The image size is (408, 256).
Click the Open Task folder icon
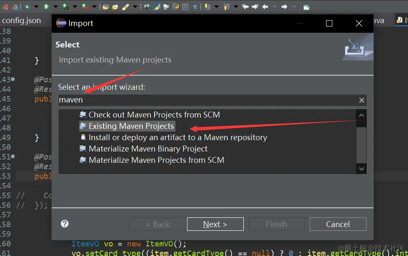[115, 7]
